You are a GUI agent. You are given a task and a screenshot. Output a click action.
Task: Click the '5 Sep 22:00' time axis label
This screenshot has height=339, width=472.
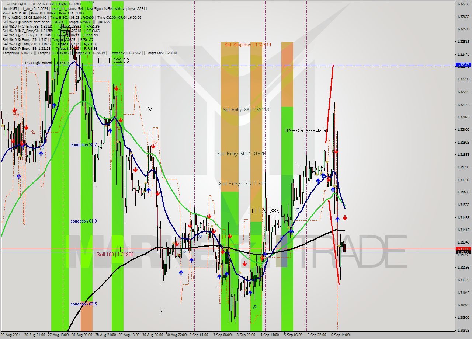coord(317,335)
